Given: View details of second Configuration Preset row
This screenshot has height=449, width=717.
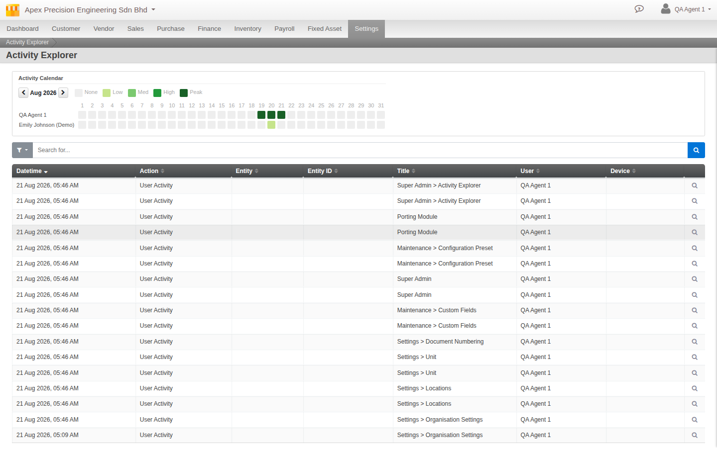Looking at the screenshot, I should 695,264.
